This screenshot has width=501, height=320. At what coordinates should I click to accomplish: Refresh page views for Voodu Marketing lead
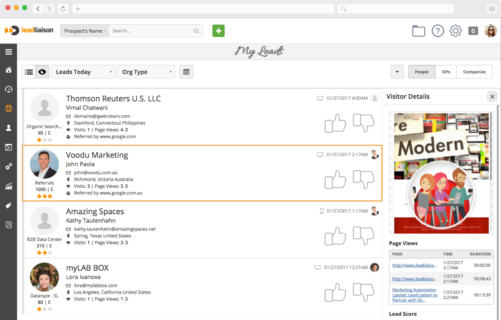click(126, 186)
